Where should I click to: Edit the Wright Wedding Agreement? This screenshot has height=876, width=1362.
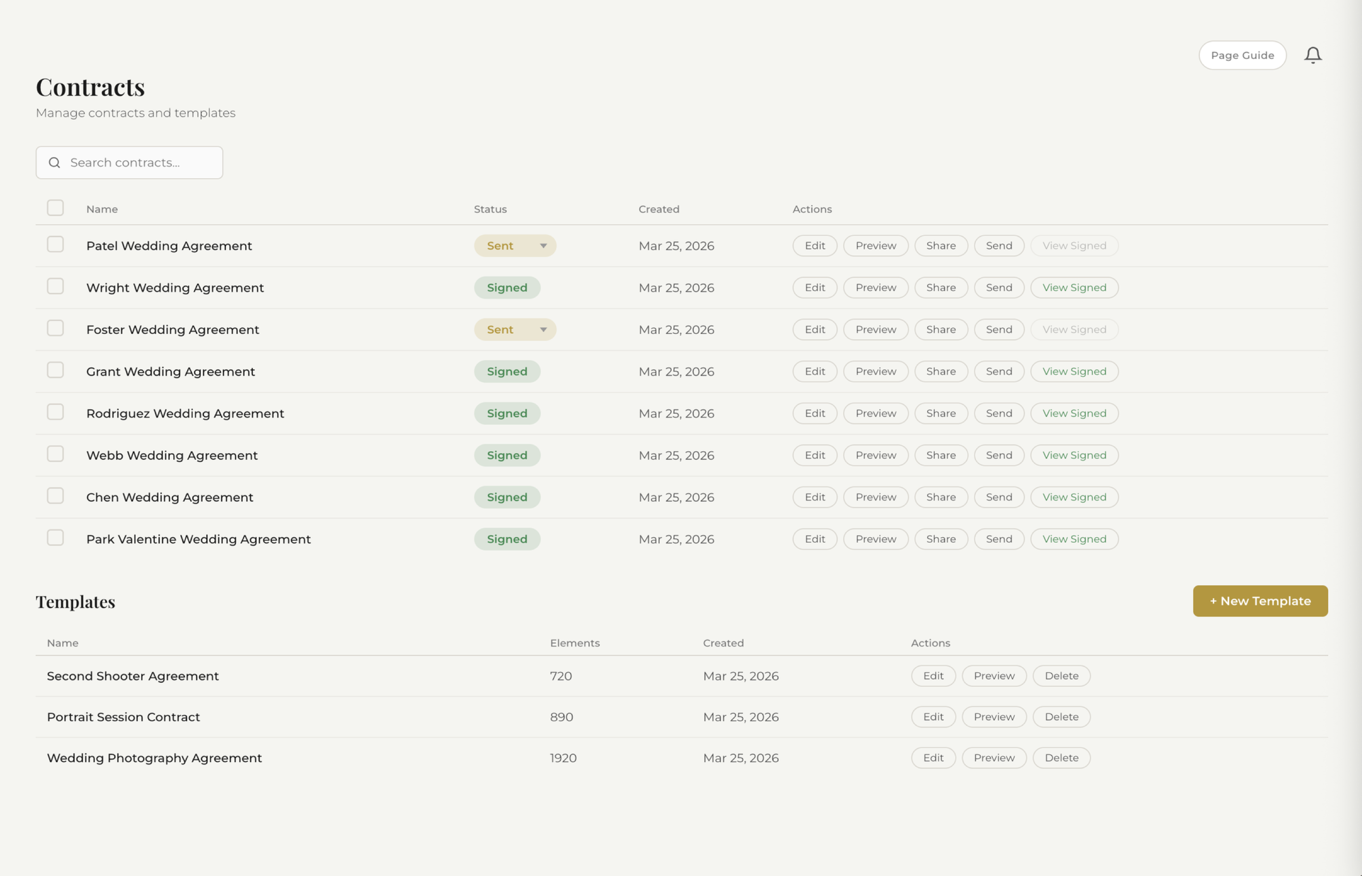[815, 287]
